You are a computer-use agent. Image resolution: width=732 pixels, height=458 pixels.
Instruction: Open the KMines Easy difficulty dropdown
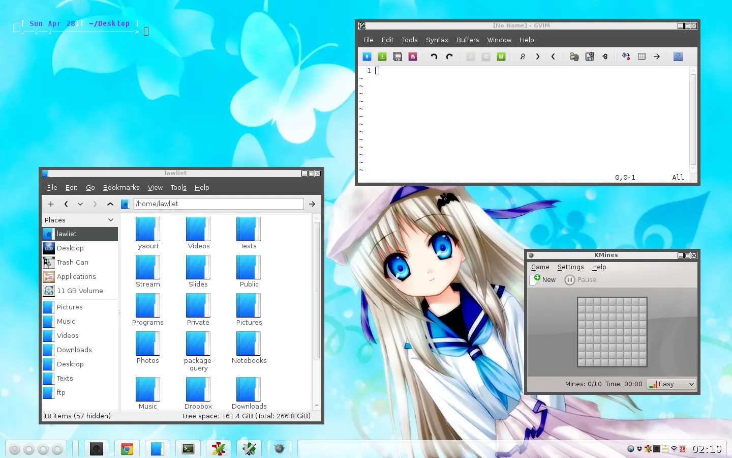pos(672,384)
